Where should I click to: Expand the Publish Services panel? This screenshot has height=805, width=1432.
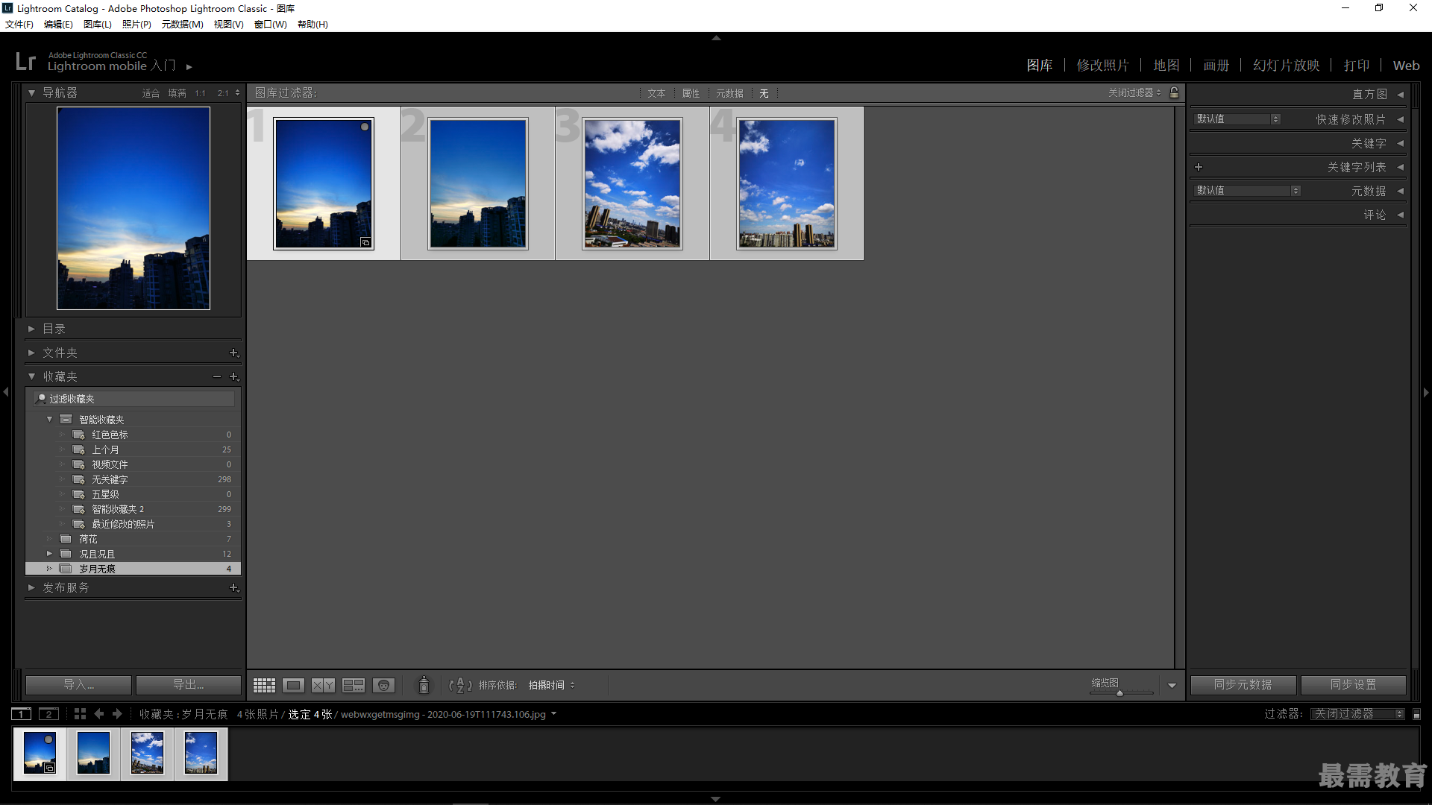coord(31,587)
